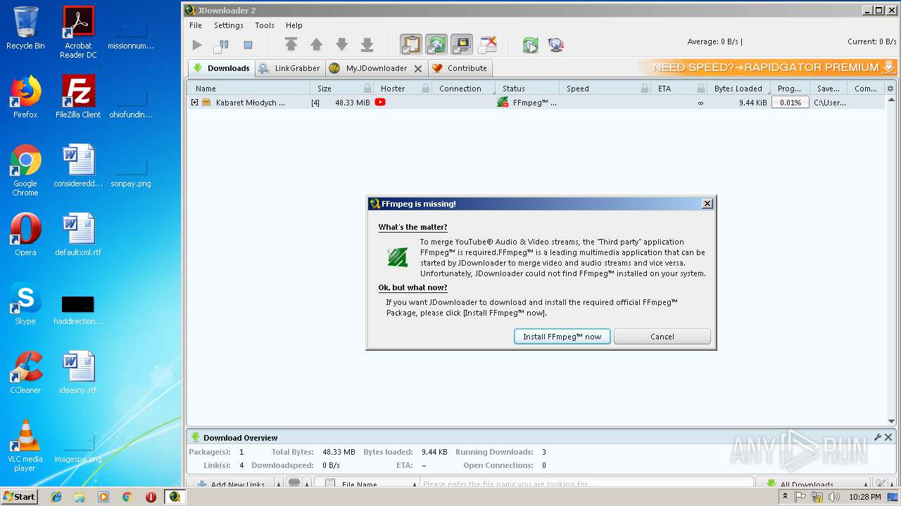This screenshot has width=901, height=506.
Task: Select the VLC media player desktop icon
Action: click(x=25, y=446)
